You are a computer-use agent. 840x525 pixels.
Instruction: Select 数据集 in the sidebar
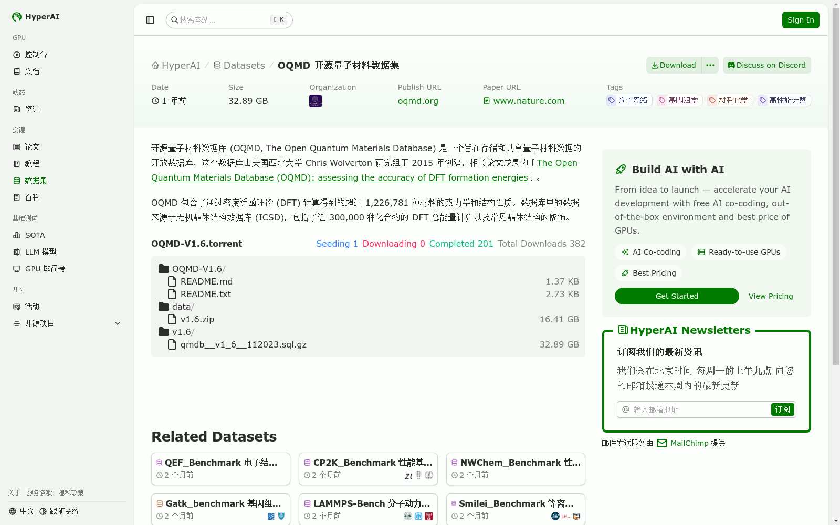(x=36, y=181)
